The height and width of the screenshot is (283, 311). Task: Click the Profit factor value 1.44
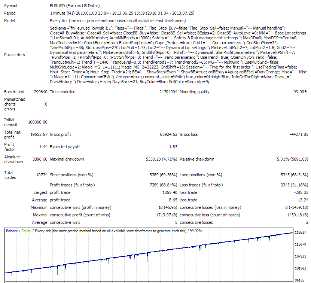click(x=43, y=147)
